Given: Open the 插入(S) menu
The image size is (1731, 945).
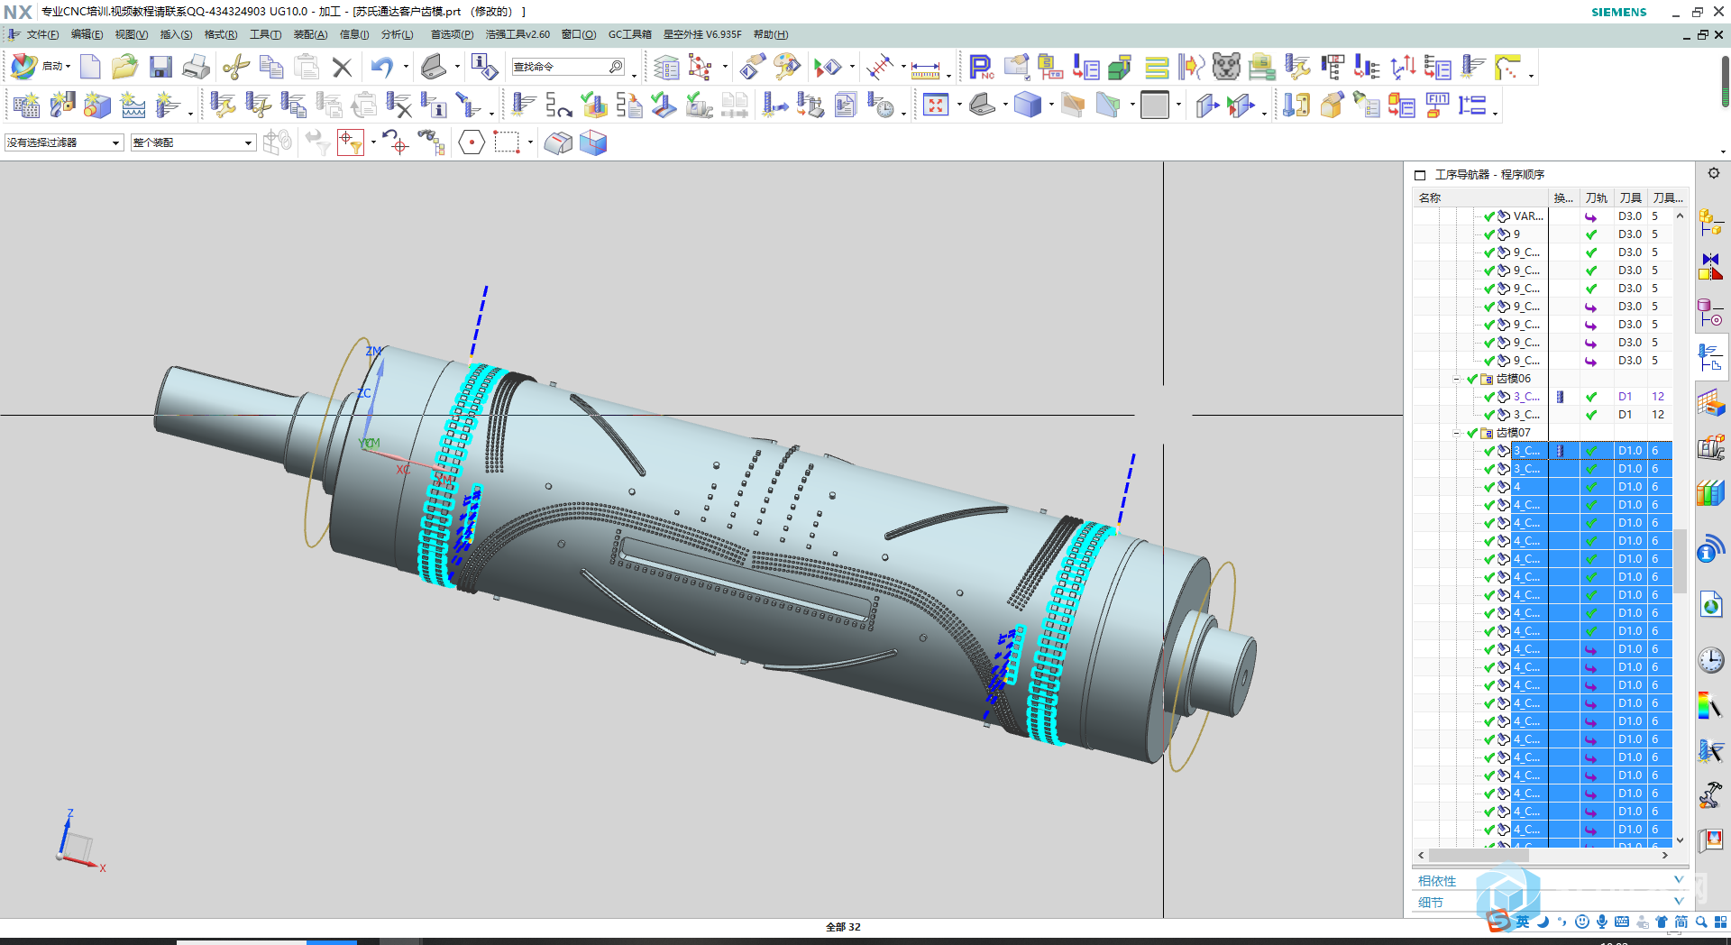Looking at the screenshot, I should coord(176,34).
